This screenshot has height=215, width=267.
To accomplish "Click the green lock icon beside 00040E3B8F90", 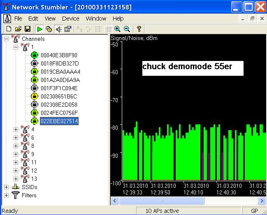I will tap(35, 55).
